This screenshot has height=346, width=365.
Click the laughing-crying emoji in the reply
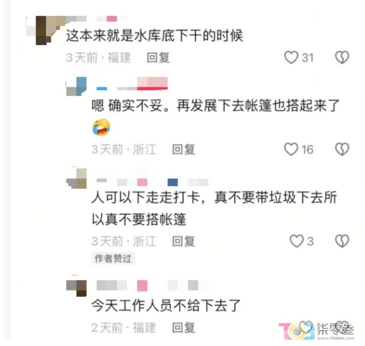tap(101, 128)
